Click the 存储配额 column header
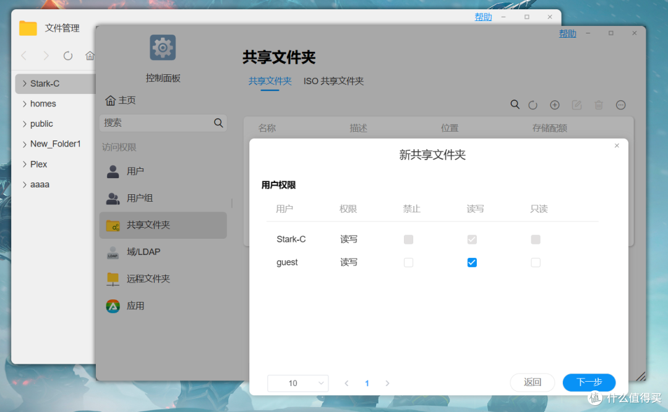Image resolution: width=668 pixels, height=412 pixels. [550, 128]
